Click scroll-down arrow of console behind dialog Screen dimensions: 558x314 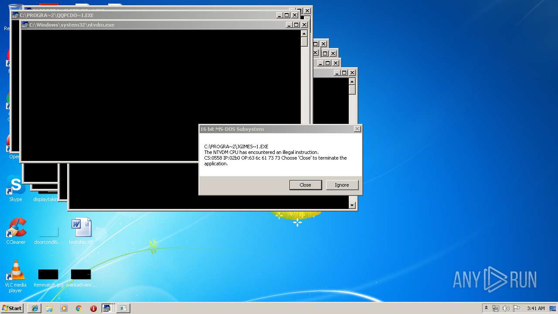click(x=352, y=205)
